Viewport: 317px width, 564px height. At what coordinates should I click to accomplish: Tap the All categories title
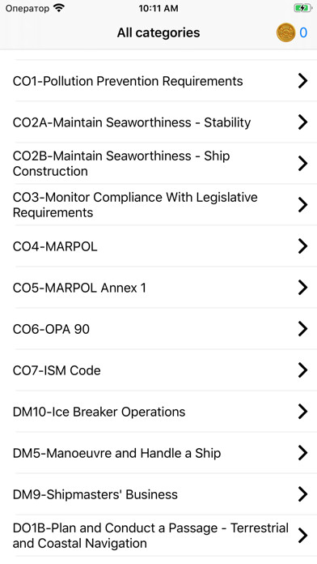(158, 32)
